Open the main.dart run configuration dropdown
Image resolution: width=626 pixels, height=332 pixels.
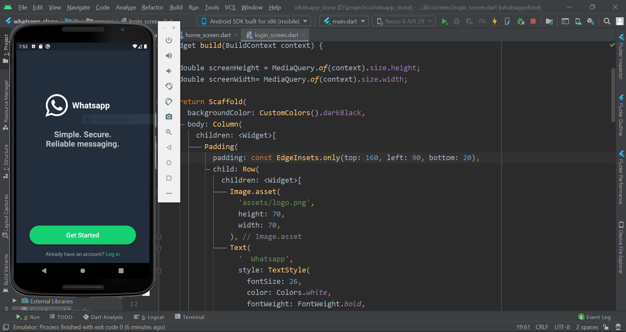tap(344, 21)
